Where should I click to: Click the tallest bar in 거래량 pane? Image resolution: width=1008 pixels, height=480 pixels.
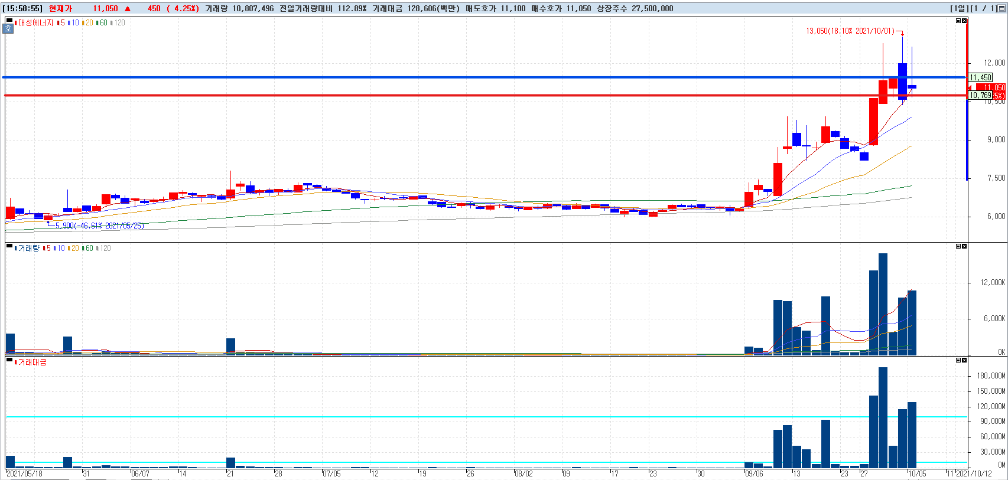click(x=883, y=304)
